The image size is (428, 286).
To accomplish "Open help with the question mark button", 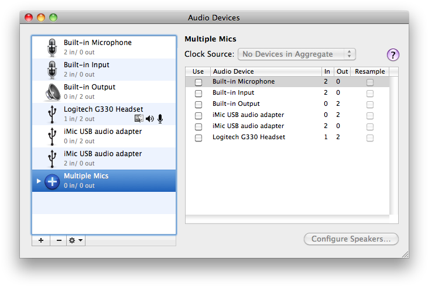I will pyautogui.click(x=393, y=55).
